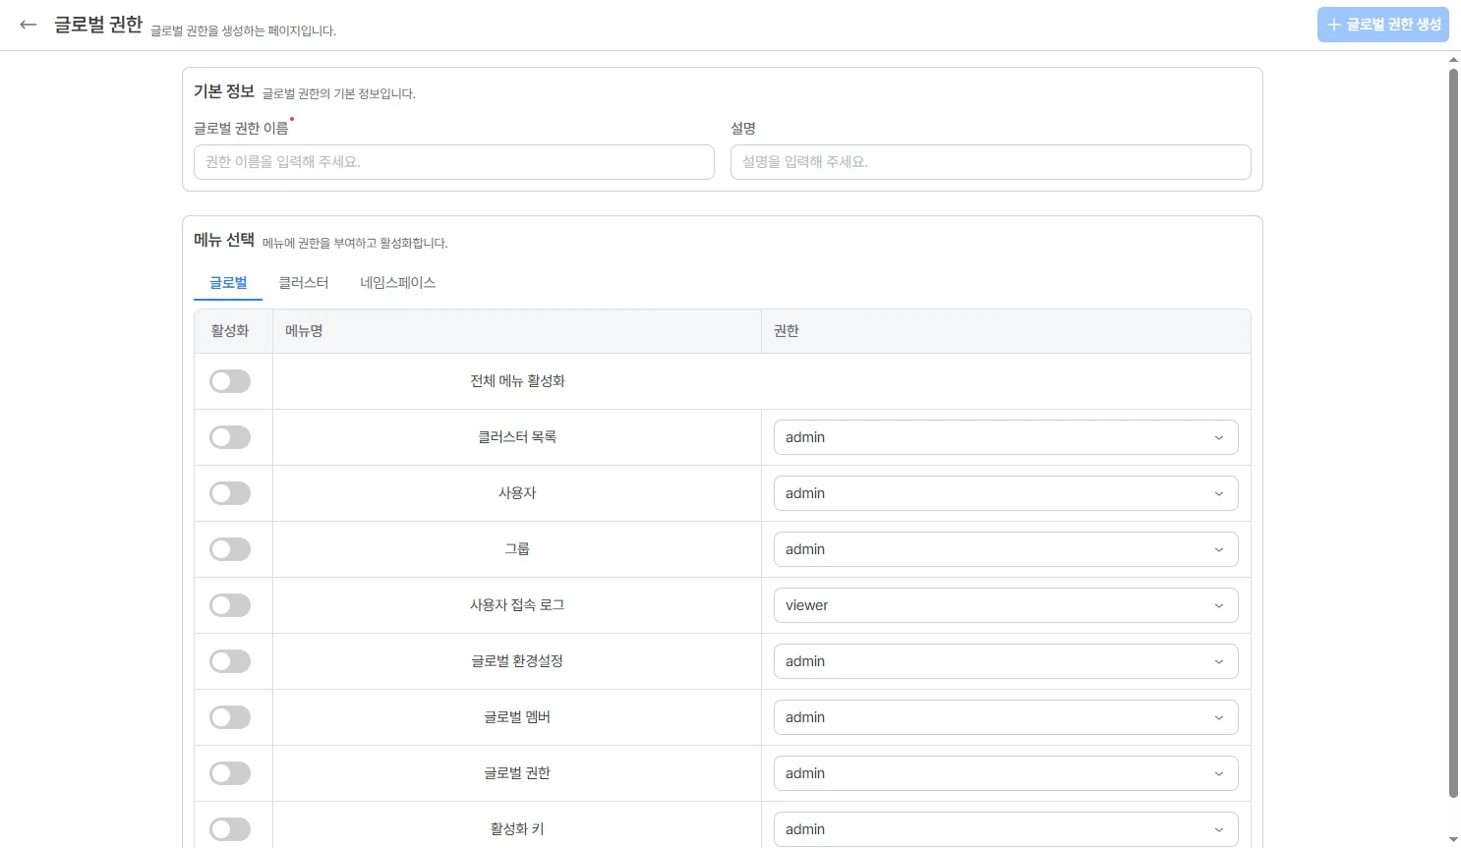Click the vertical scrollbar thumb
This screenshot has width=1461, height=848.
click(x=1453, y=432)
